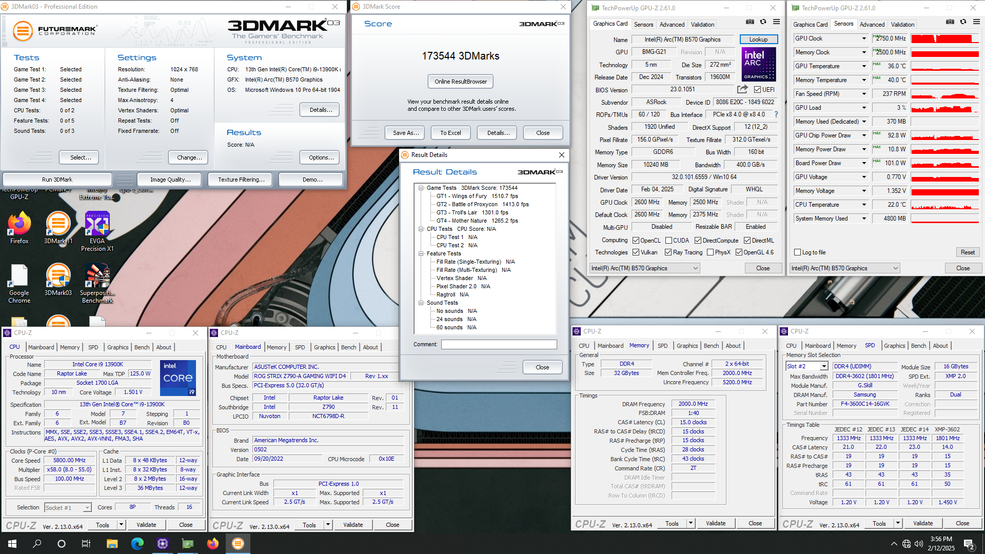Click Online ResultBrowser button

(x=460, y=82)
